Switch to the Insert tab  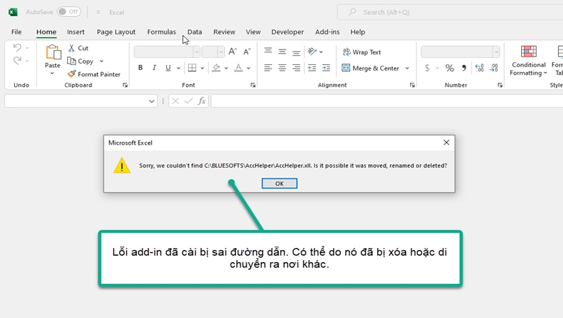[x=75, y=31]
